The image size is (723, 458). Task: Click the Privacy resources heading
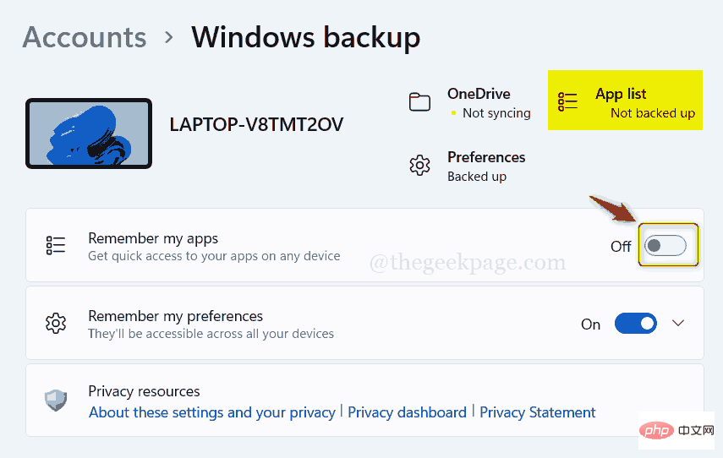[x=144, y=391]
